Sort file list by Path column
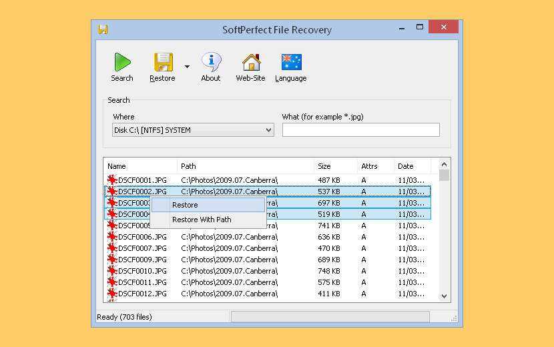Viewport: 554px width, 347px height. pyautogui.click(x=246, y=166)
